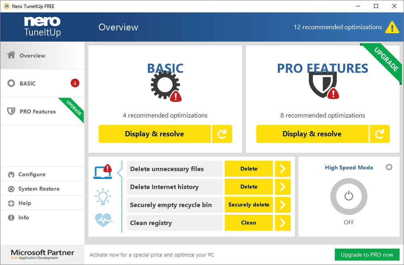Click the Help lifebuoy icon

coord(11,203)
